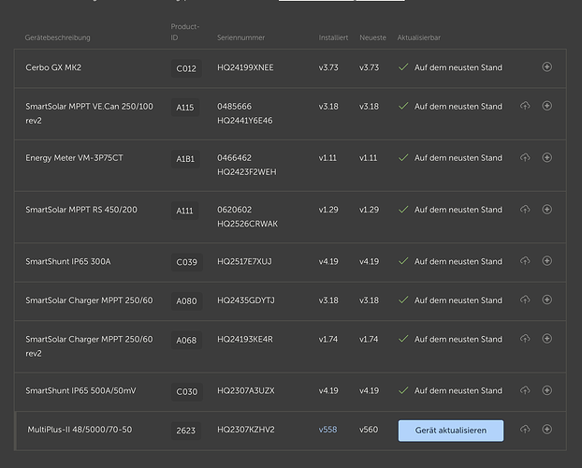Select serial number HQ2526CRWAK
The width and height of the screenshot is (582, 468).
click(247, 224)
